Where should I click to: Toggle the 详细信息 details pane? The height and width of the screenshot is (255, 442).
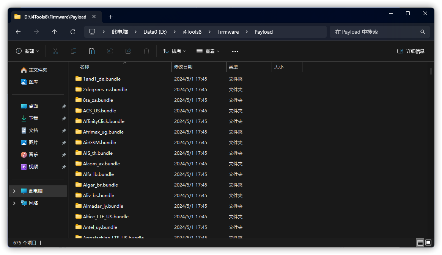coord(411,51)
